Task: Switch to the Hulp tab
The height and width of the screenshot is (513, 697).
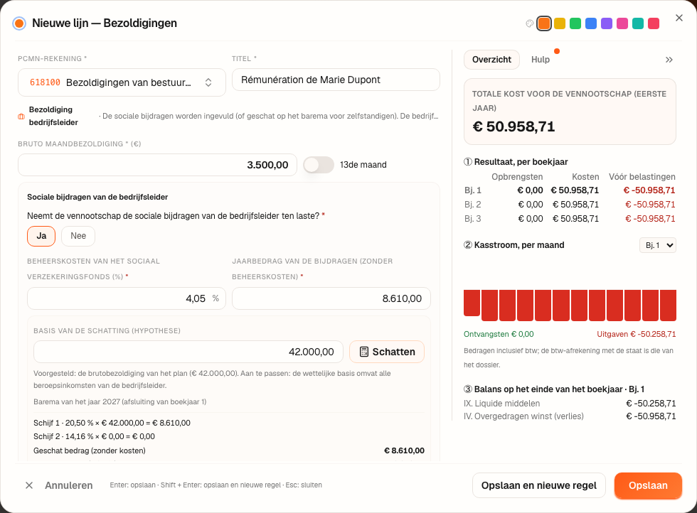Action: click(x=540, y=60)
